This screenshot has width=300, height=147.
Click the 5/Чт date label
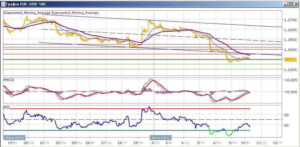(x=200, y=143)
